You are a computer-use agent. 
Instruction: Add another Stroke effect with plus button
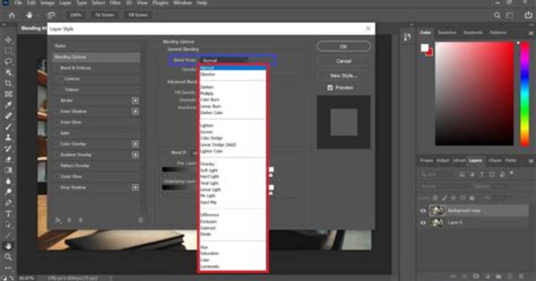pyautogui.click(x=135, y=100)
